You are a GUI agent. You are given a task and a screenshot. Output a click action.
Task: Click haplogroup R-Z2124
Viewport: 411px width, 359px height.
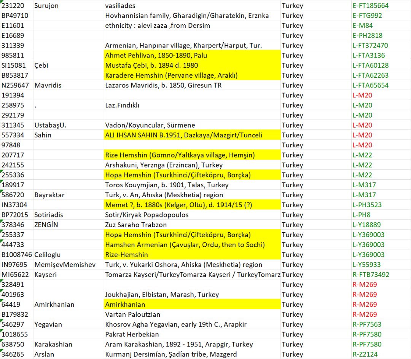381,354
